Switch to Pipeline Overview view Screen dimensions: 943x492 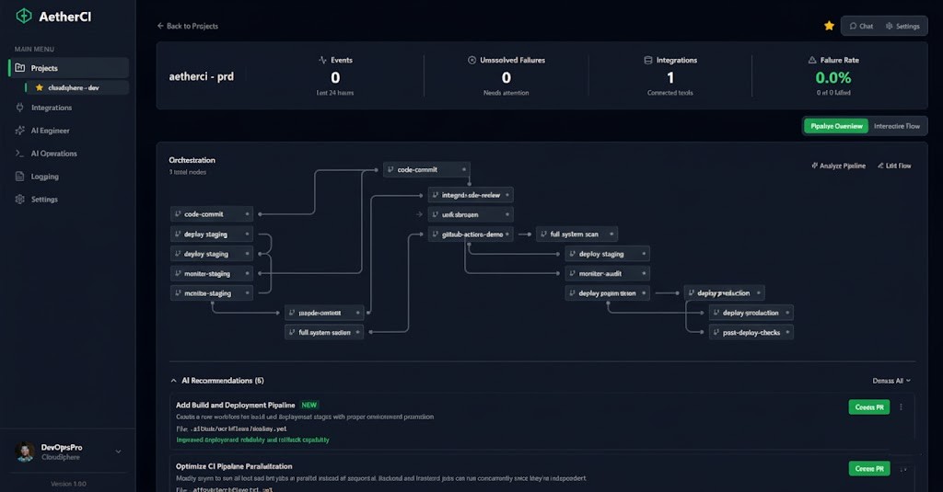(x=835, y=126)
